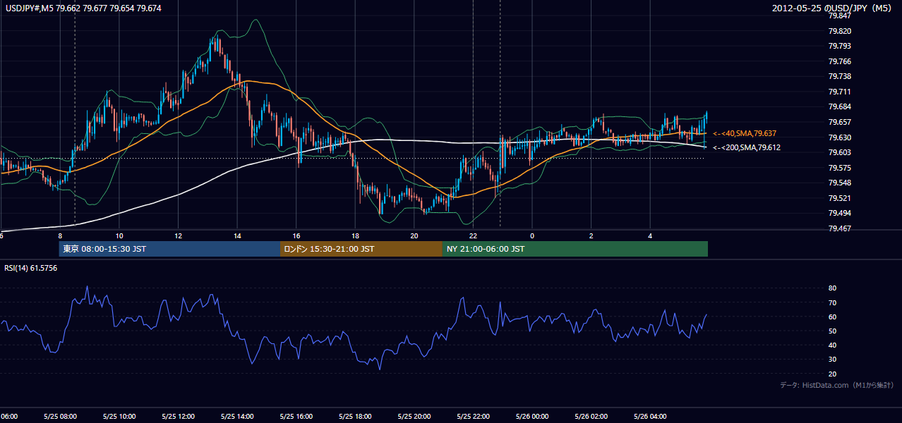This screenshot has width=902, height=423.
Task: Click the 5/25 22:00 bottom time label
Action: click(x=473, y=416)
